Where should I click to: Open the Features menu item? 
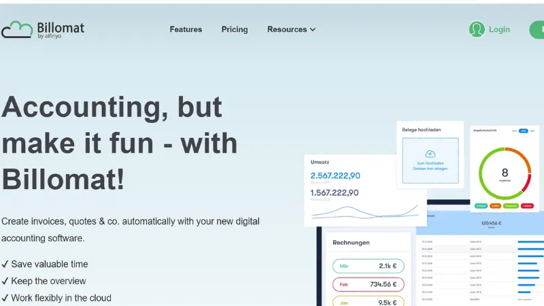pos(186,29)
